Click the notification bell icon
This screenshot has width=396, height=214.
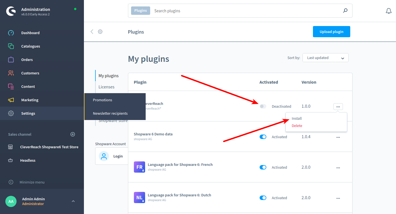click(x=388, y=11)
